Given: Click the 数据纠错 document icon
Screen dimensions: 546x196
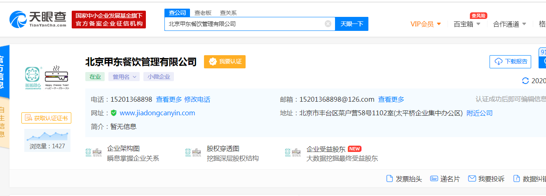Looking at the screenshot, I should click(516, 179).
